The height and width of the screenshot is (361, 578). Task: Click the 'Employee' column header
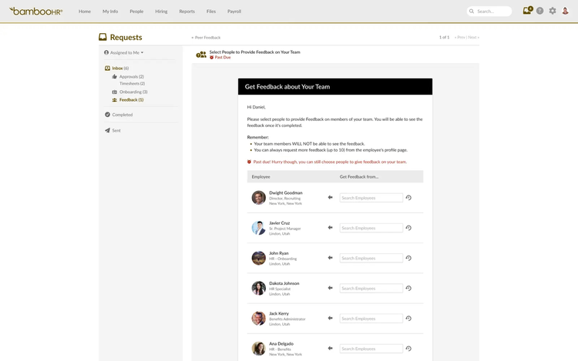coord(261,176)
